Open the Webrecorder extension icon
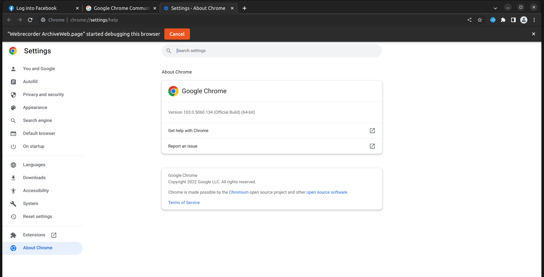This screenshot has width=544, height=277. 493,20
